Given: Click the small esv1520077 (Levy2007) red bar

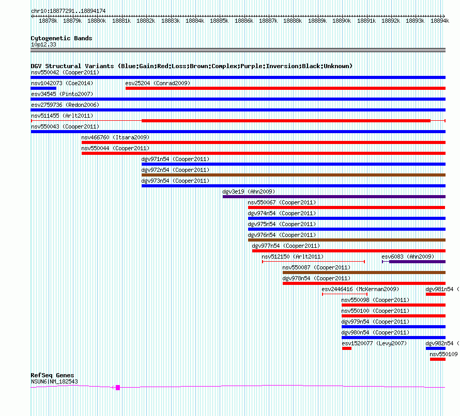Looking at the screenshot, I should pos(347,348).
